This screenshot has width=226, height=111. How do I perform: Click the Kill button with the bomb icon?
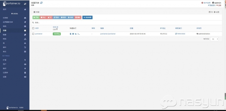(50, 17)
